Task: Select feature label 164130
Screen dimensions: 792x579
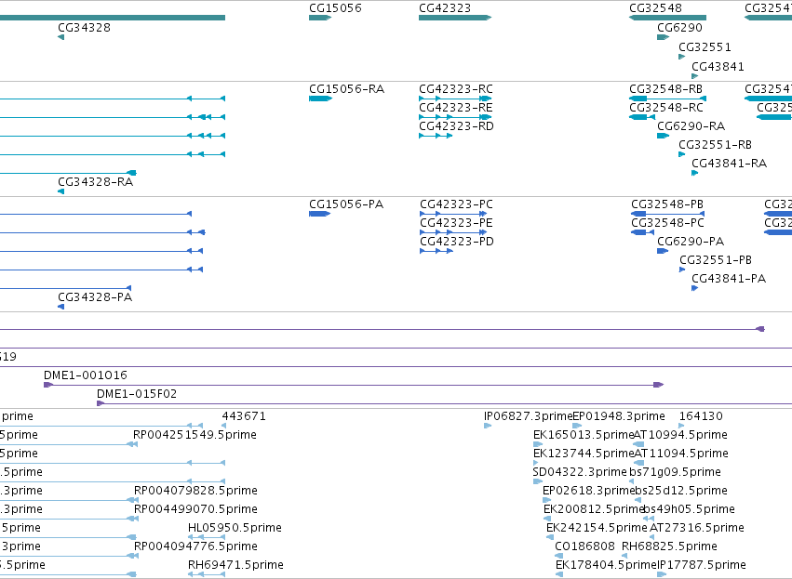Action: pyautogui.click(x=701, y=416)
